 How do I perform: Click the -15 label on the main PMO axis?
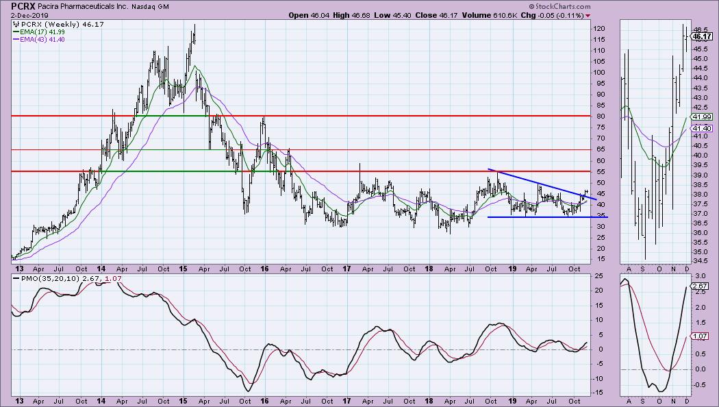pos(598,393)
